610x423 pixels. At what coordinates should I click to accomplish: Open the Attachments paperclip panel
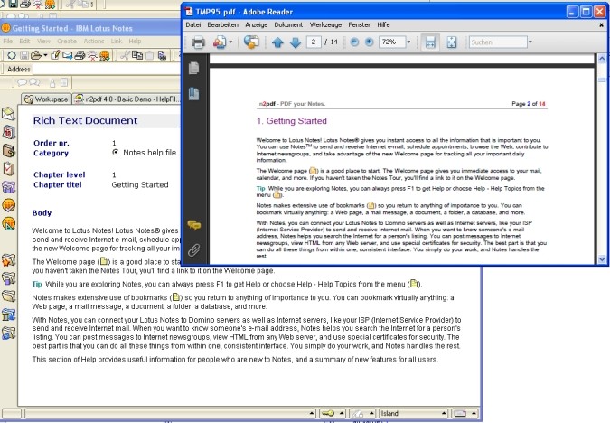194,249
